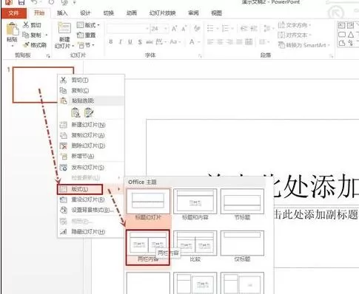Switch to the Transitions (切换) tab
The height and width of the screenshot is (294, 359).
click(109, 13)
